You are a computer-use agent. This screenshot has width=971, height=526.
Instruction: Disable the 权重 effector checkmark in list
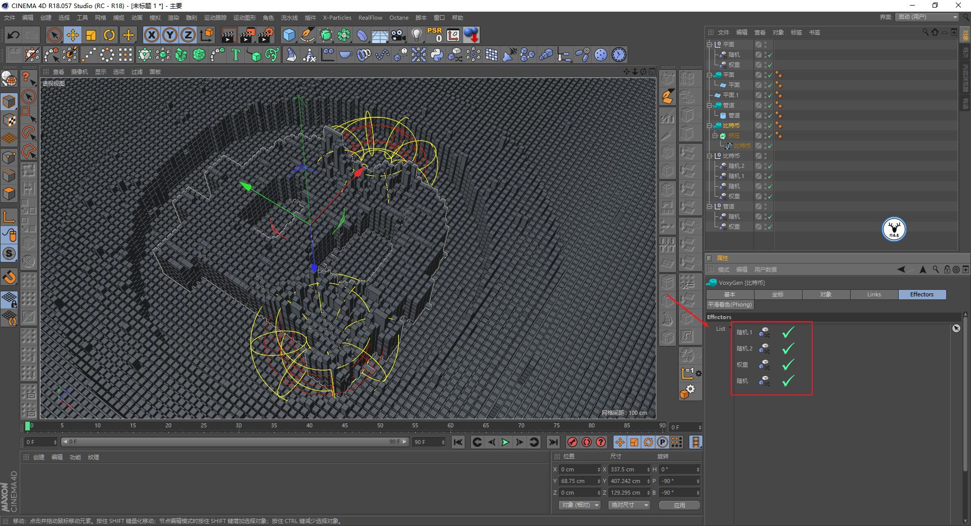[x=788, y=365]
